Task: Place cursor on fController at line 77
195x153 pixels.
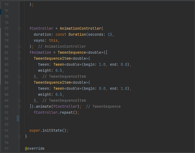Action: pyautogui.click(x=41, y=28)
